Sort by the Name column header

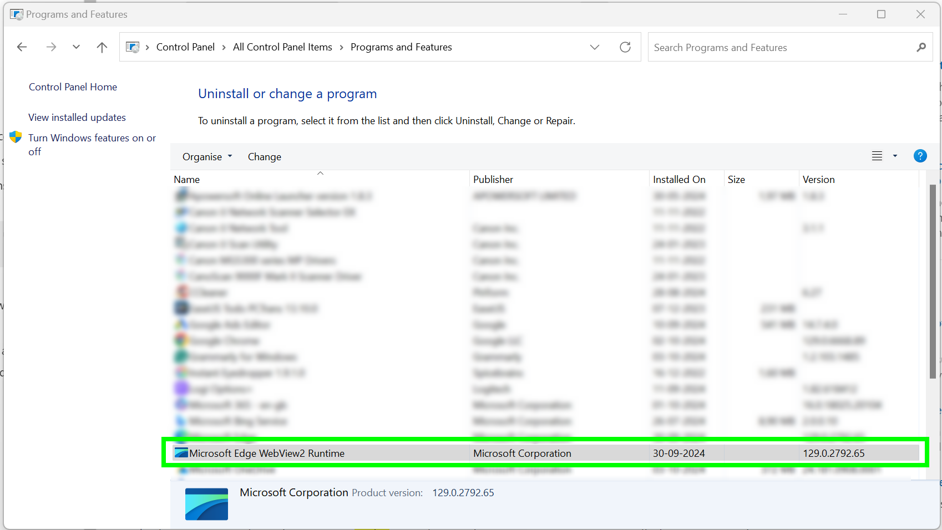[x=320, y=180]
